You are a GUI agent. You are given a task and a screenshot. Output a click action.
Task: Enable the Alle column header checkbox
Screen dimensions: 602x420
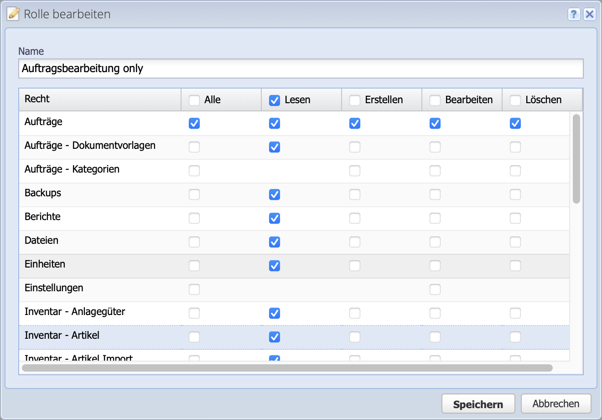click(x=194, y=99)
